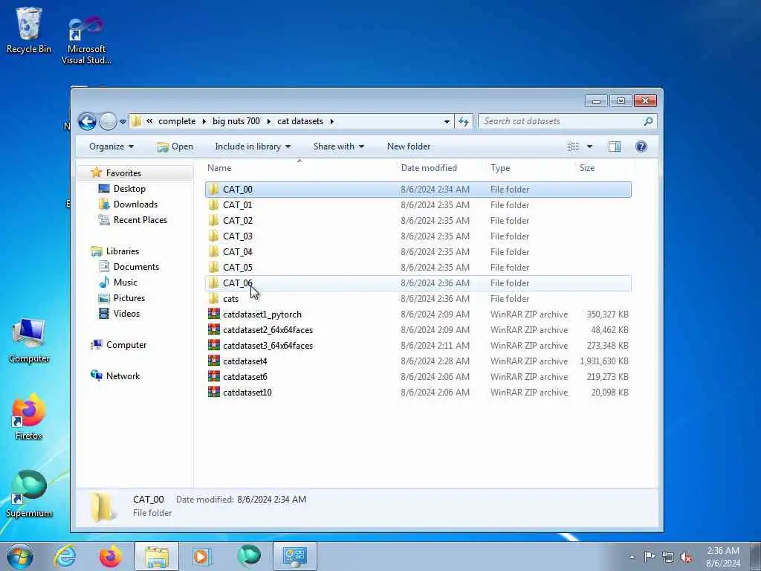Image resolution: width=761 pixels, height=571 pixels.
Task: Open Supermium desktop shortcut
Action: pyautogui.click(x=29, y=494)
